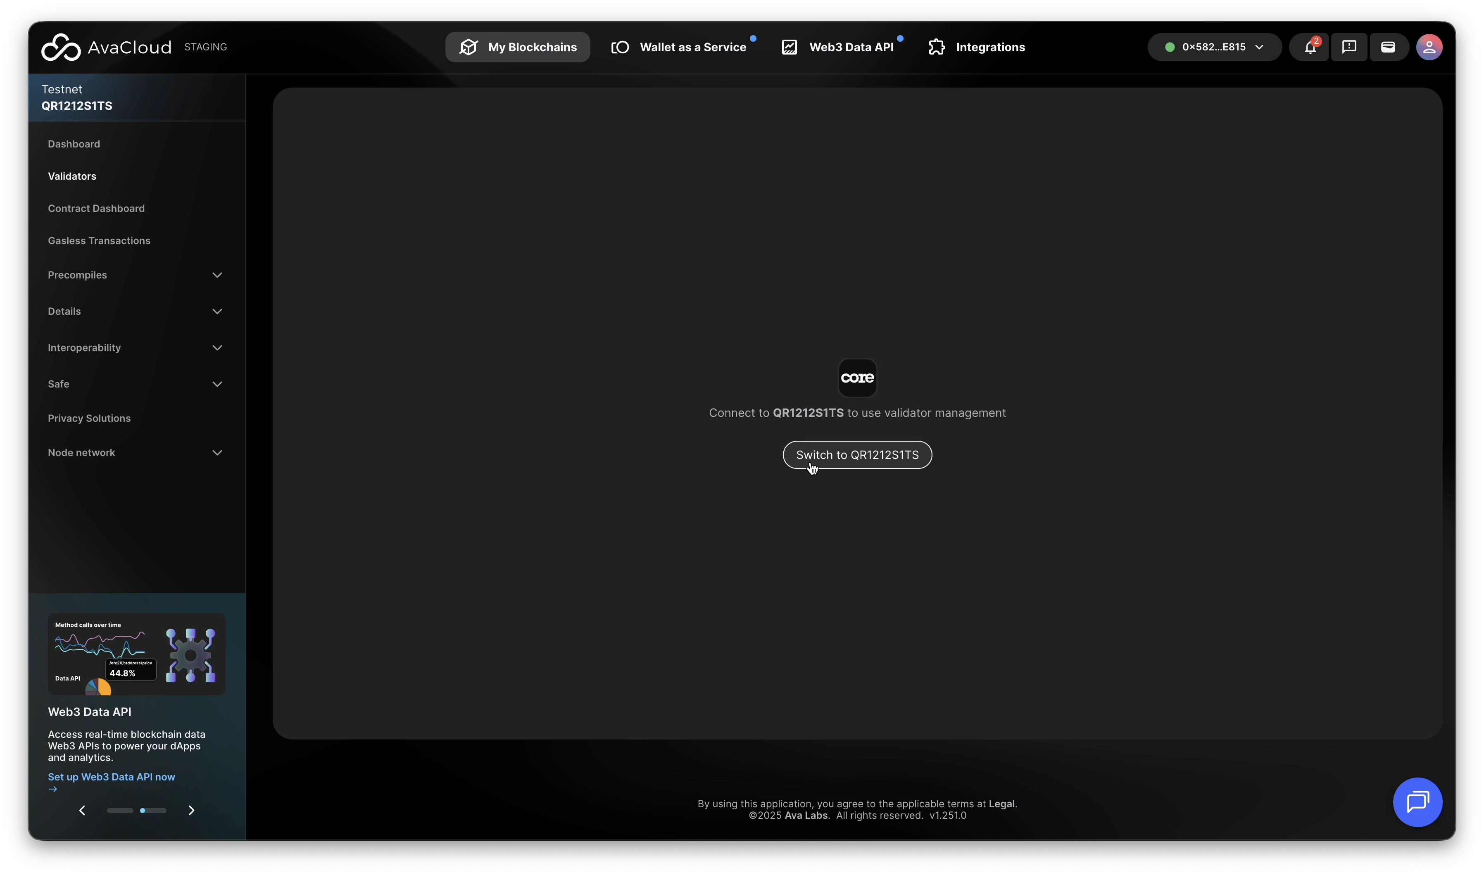Screen dimensions: 1484x875
Task: Open the wallet address 0x582...E815 dropdown
Action: 1214,47
